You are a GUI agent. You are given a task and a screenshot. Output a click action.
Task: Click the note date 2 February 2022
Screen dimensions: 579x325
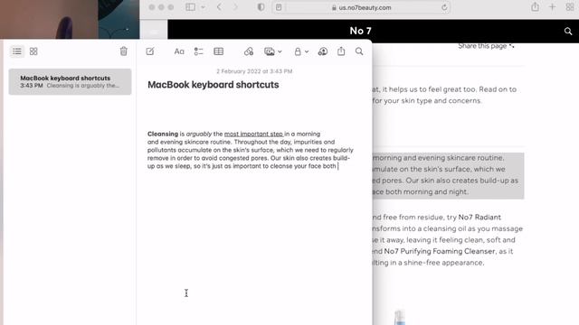[x=254, y=71]
